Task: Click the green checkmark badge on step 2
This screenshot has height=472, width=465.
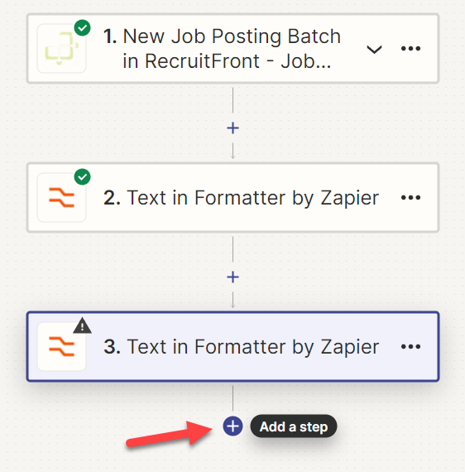Action: (83, 177)
